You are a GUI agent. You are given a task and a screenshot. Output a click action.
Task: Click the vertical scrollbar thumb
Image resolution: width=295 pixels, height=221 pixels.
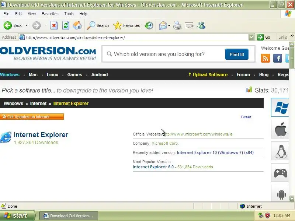pyautogui.click(x=292, y=58)
